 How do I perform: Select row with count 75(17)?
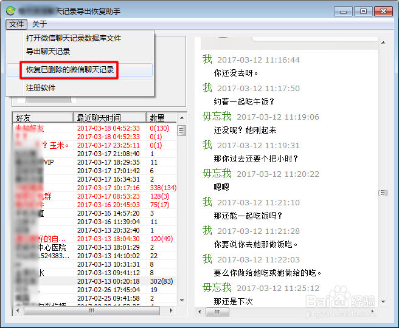(95, 205)
